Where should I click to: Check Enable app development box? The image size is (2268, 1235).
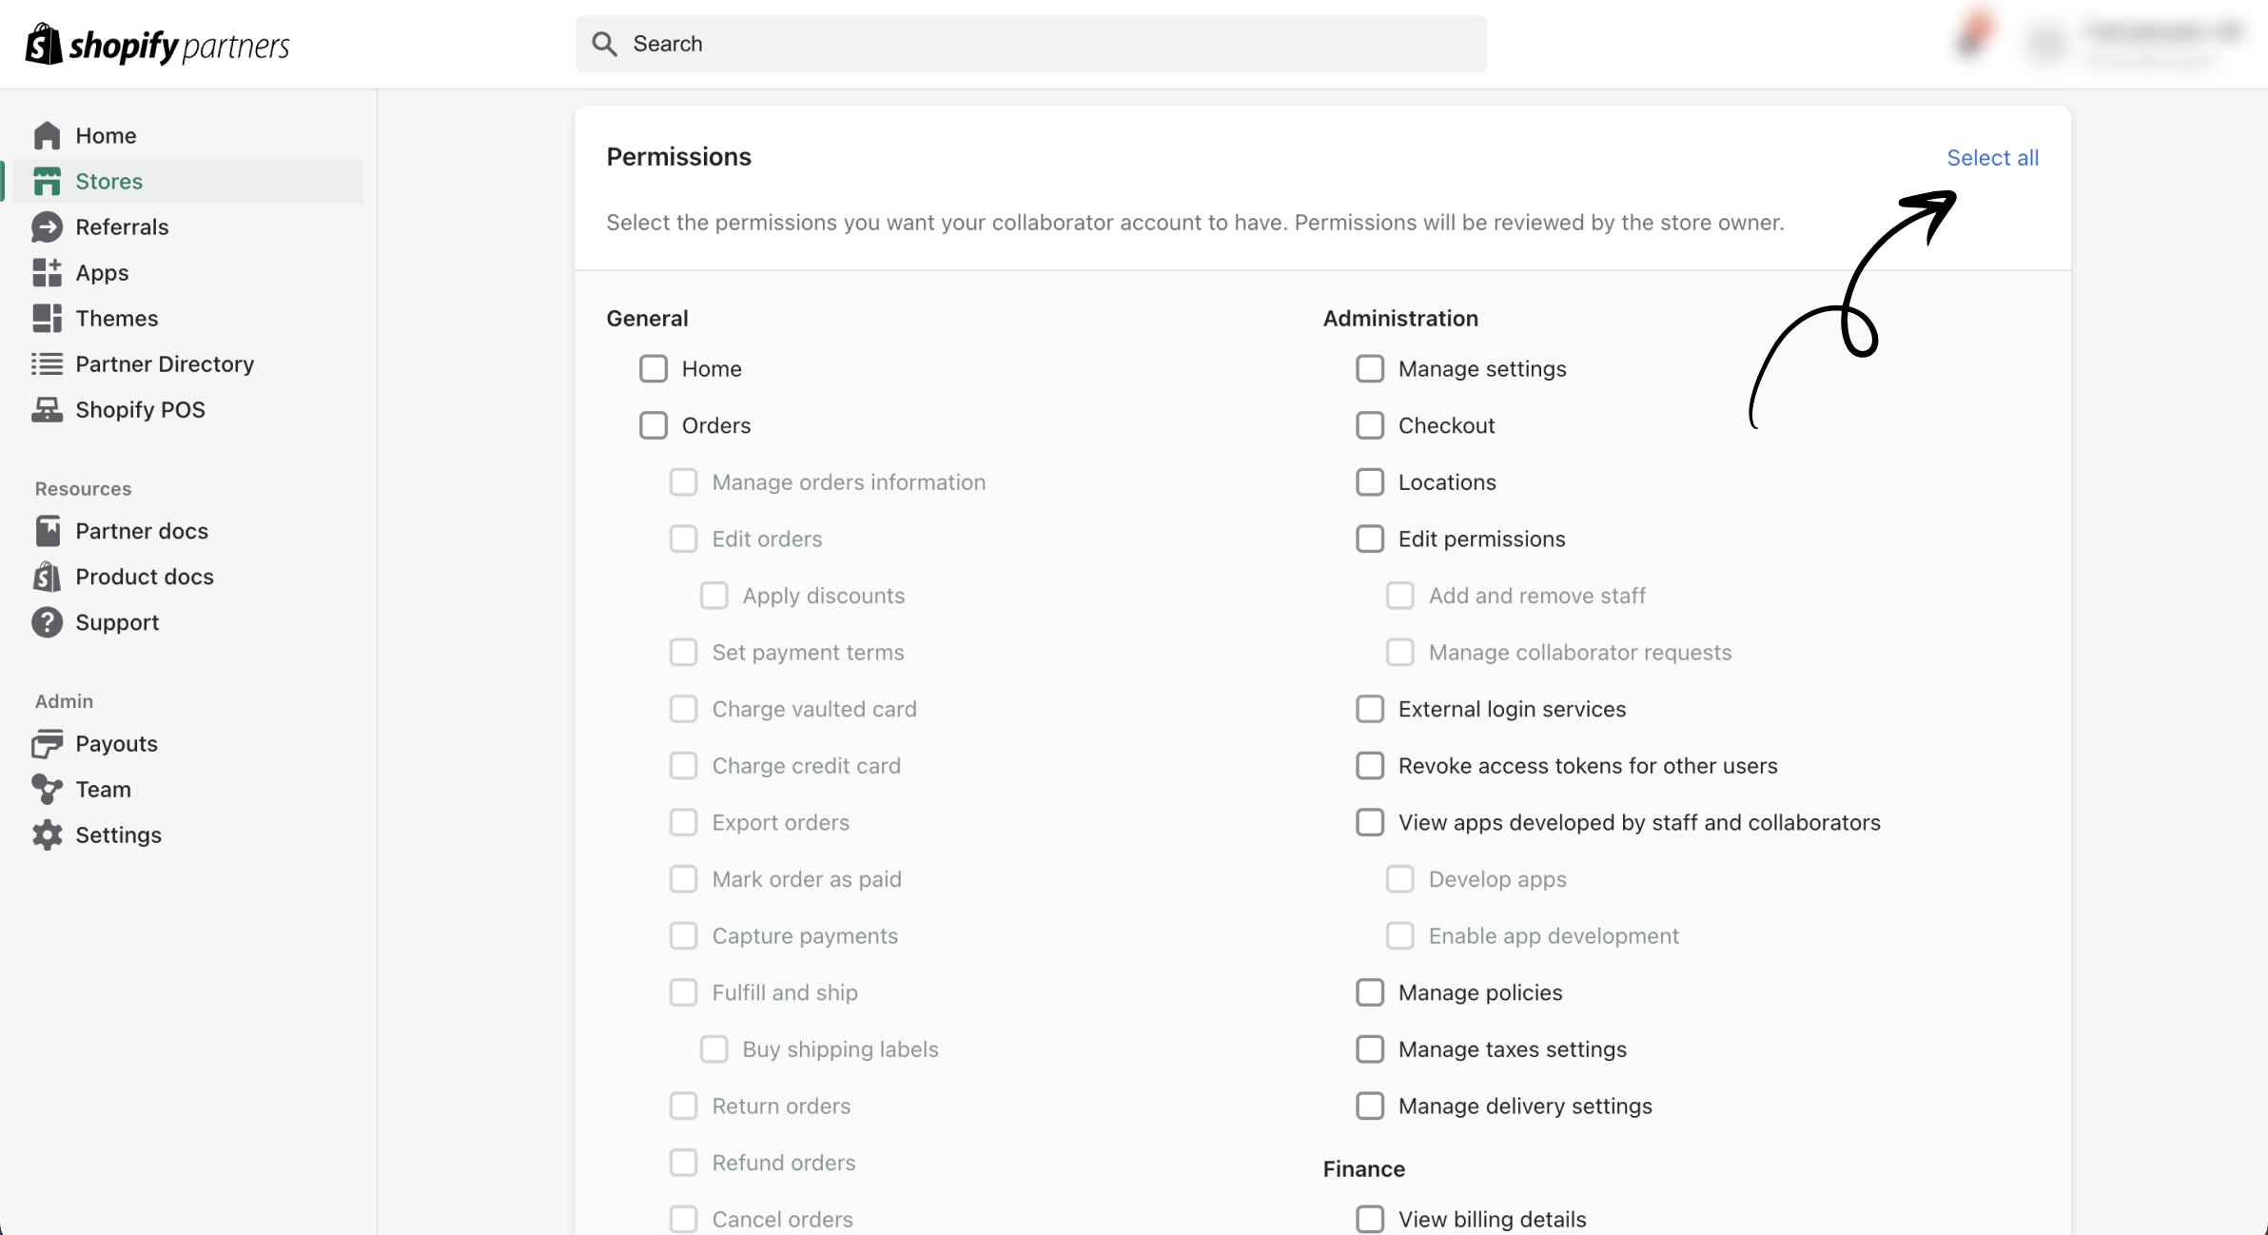click(x=1399, y=936)
